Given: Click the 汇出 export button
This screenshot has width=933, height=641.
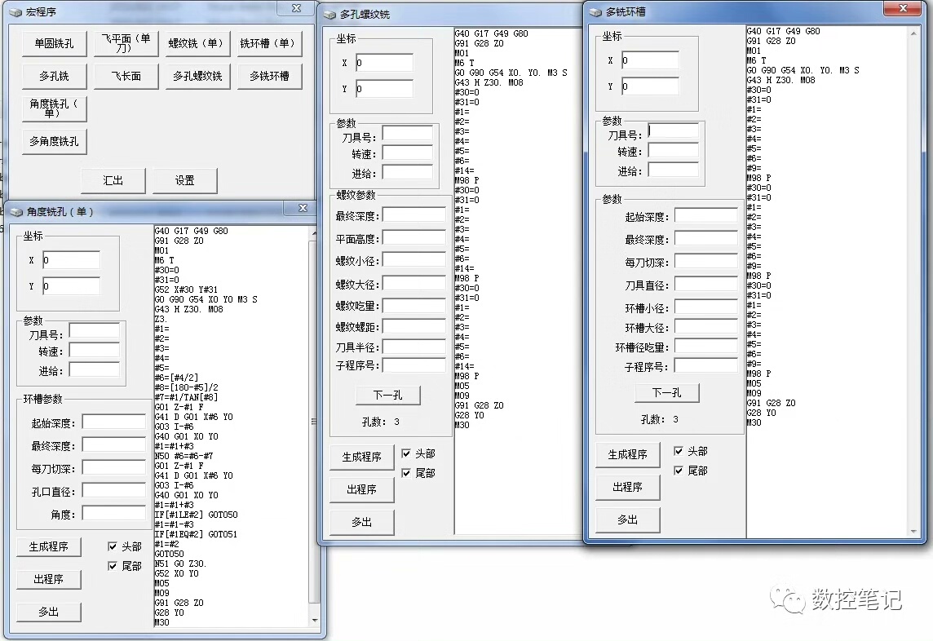Looking at the screenshot, I should click(113, 180).
